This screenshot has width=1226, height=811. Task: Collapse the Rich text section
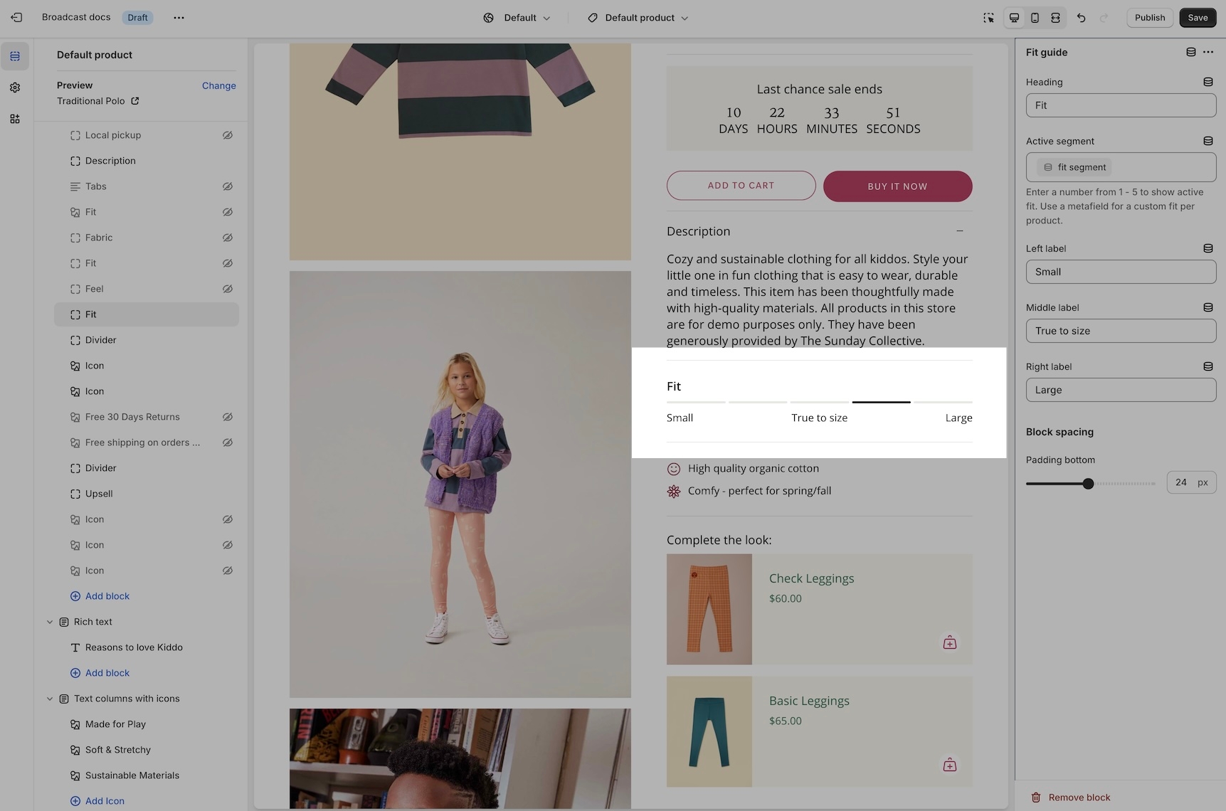pos(50,622)
